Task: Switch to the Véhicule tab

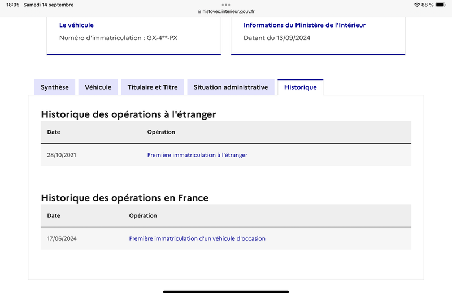Action: tap(98, 87)
